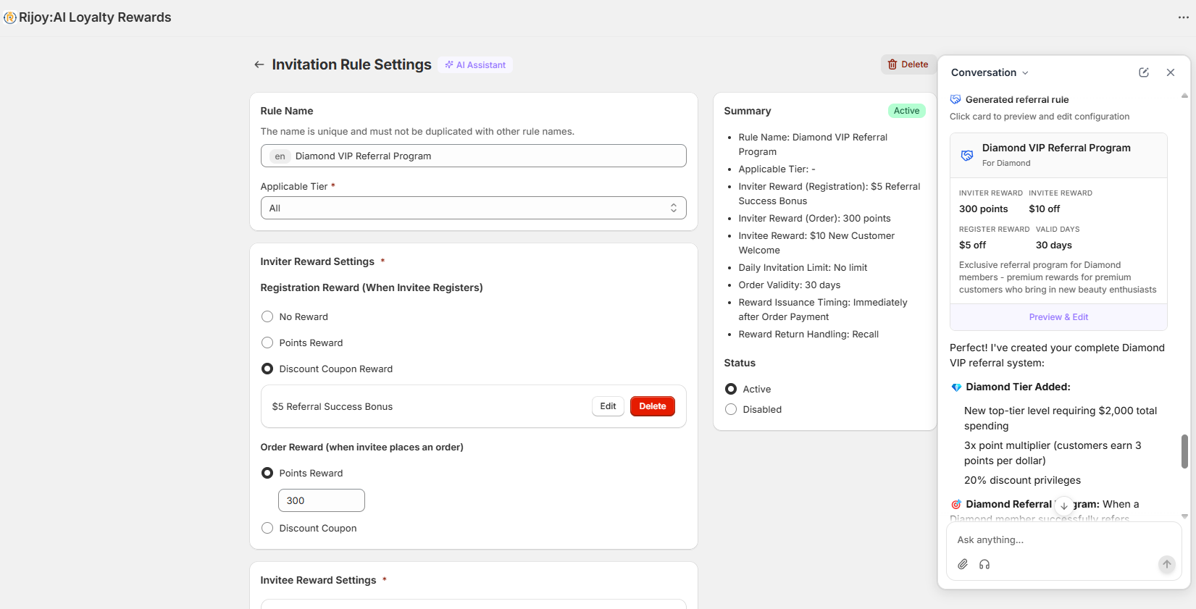
Task: Set status to Disabled
Action: pos(731,409)
